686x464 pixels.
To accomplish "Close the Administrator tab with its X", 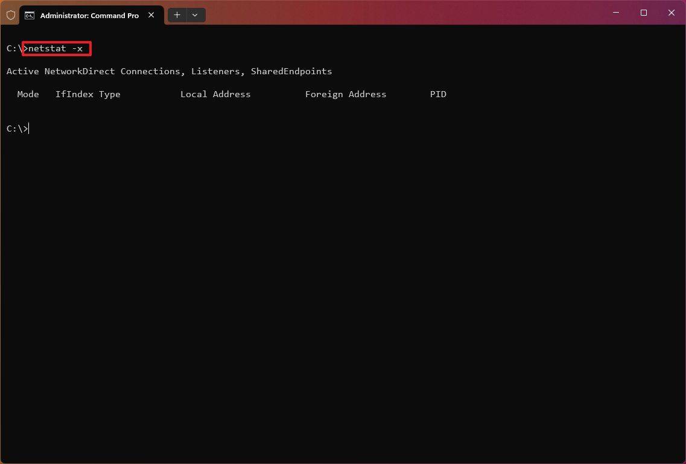I will coord(151,15).
